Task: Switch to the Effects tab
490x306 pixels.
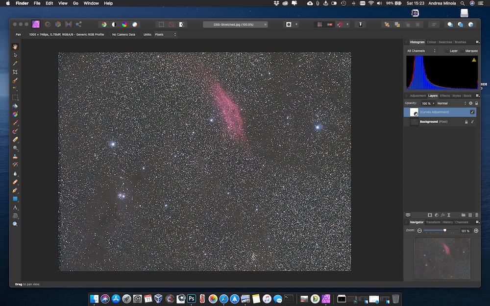Action: 445,96
